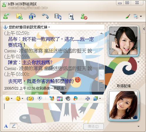
Task: Close the chat window
Action: click(x=137, y=3)
